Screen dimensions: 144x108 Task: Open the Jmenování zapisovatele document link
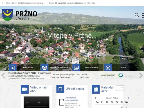coord(71,99)
